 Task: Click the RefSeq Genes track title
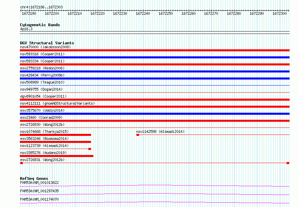click(34, 178)
